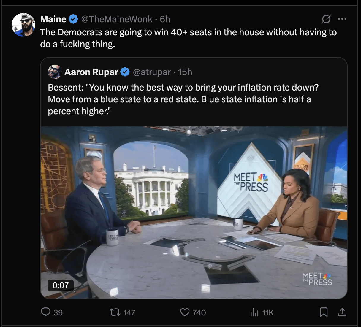Click the 0:07 video duration badge
The width and height of the screenshot is (361, 327).
tap(61, 285)
